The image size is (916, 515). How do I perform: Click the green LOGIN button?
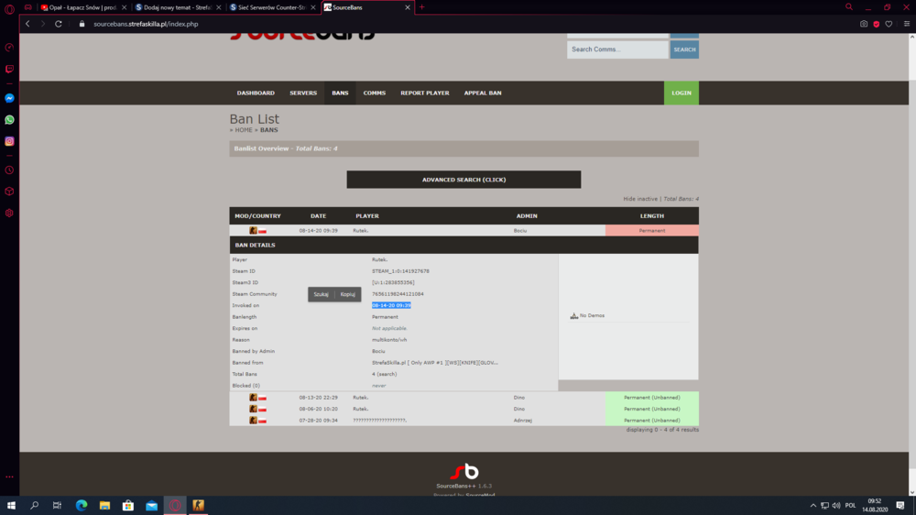[682, 93]
